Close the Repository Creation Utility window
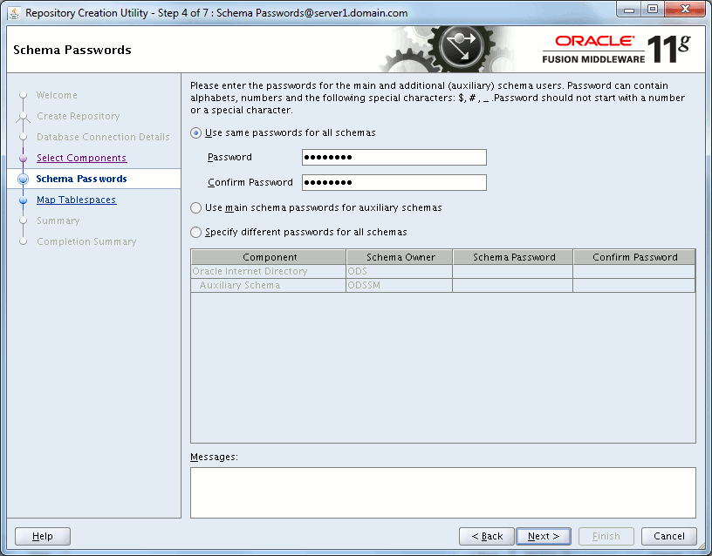712x556 pixels. pyautogui.click(x=686, y=10)
